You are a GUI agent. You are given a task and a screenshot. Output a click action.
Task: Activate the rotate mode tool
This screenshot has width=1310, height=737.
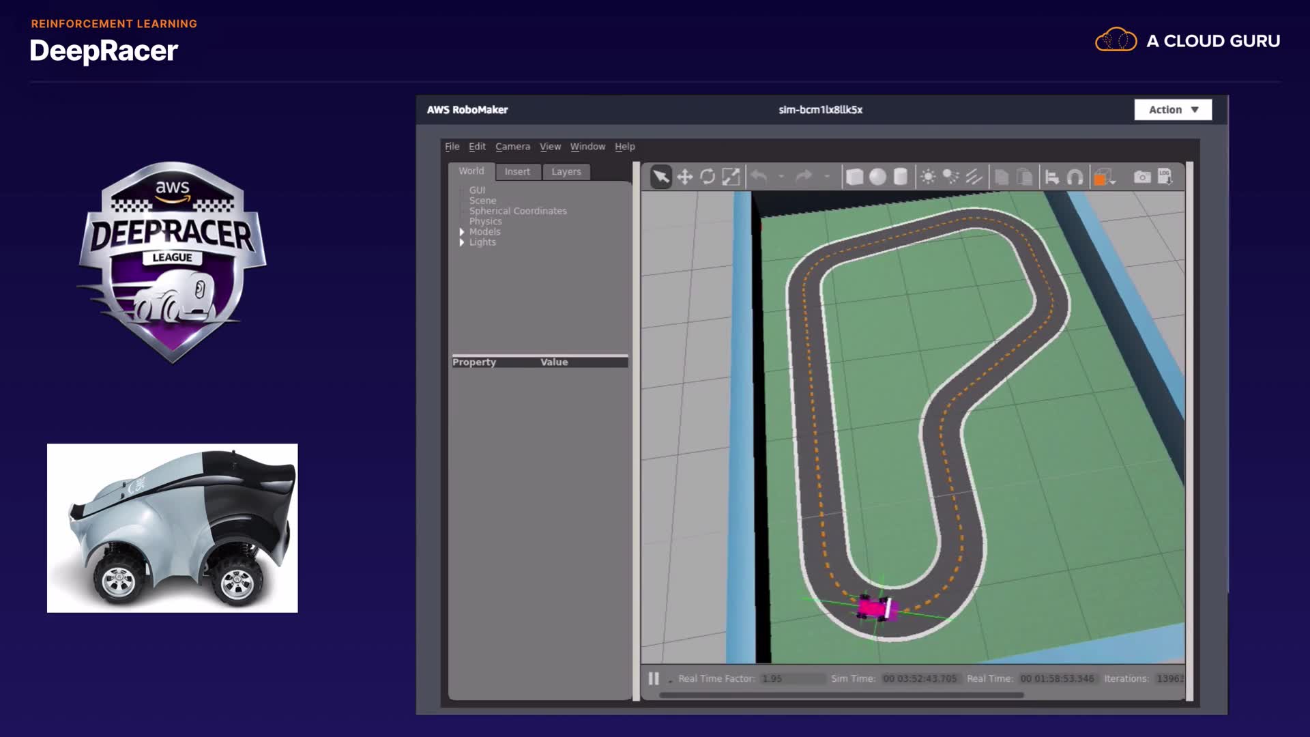(708, 177)
